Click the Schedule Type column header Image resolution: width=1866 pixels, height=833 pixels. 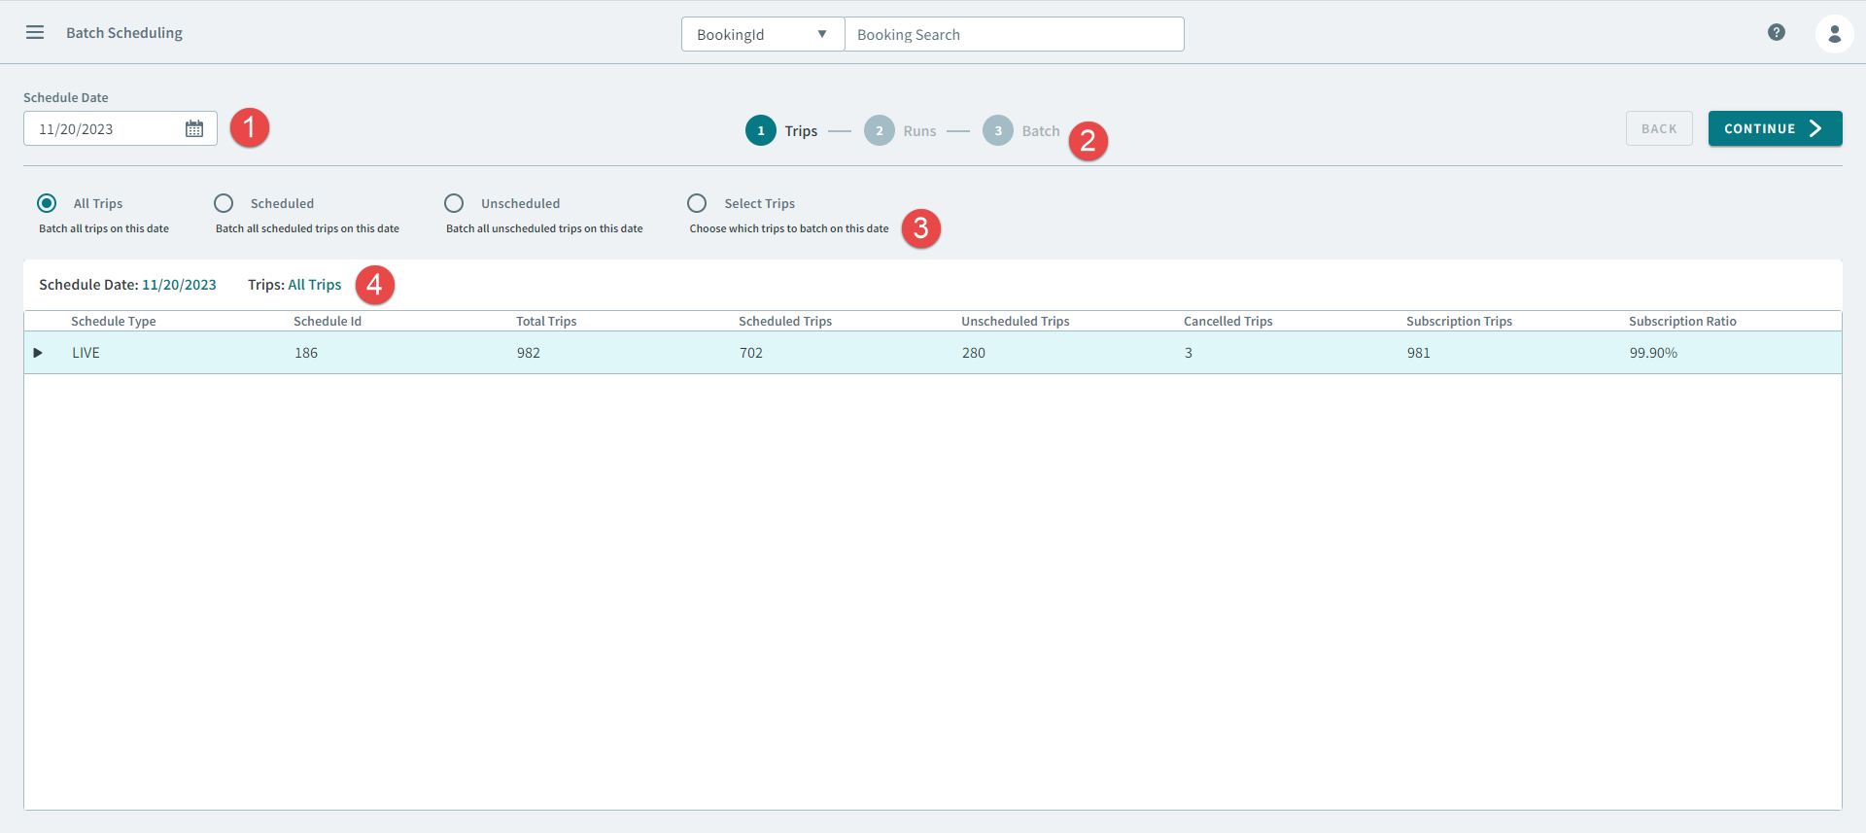click(114, 321)
